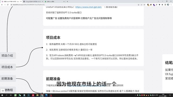Screen dimensions: 173x97
Task: Open the tab search chevron
Action: click(158, 1)
